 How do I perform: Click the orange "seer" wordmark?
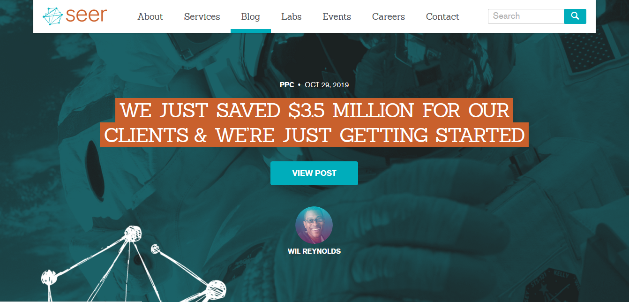pos(86,15)
